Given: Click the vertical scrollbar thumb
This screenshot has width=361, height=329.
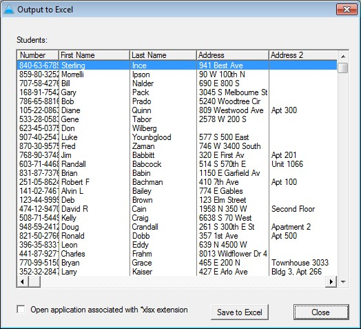Looking at the screenshot, I should point(343,68).
